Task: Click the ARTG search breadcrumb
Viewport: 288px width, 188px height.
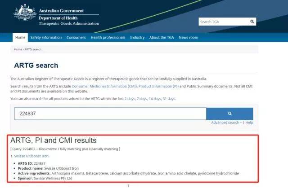Action: point(33,49)
